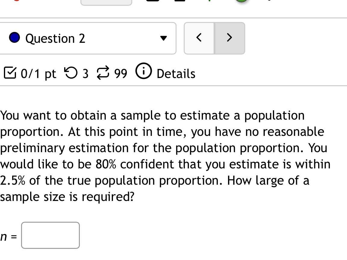Click the score checkbox icon beside 0/1 pt
Image resolution: width=347 pixels, height=260 pixels.
coord(10,72)
